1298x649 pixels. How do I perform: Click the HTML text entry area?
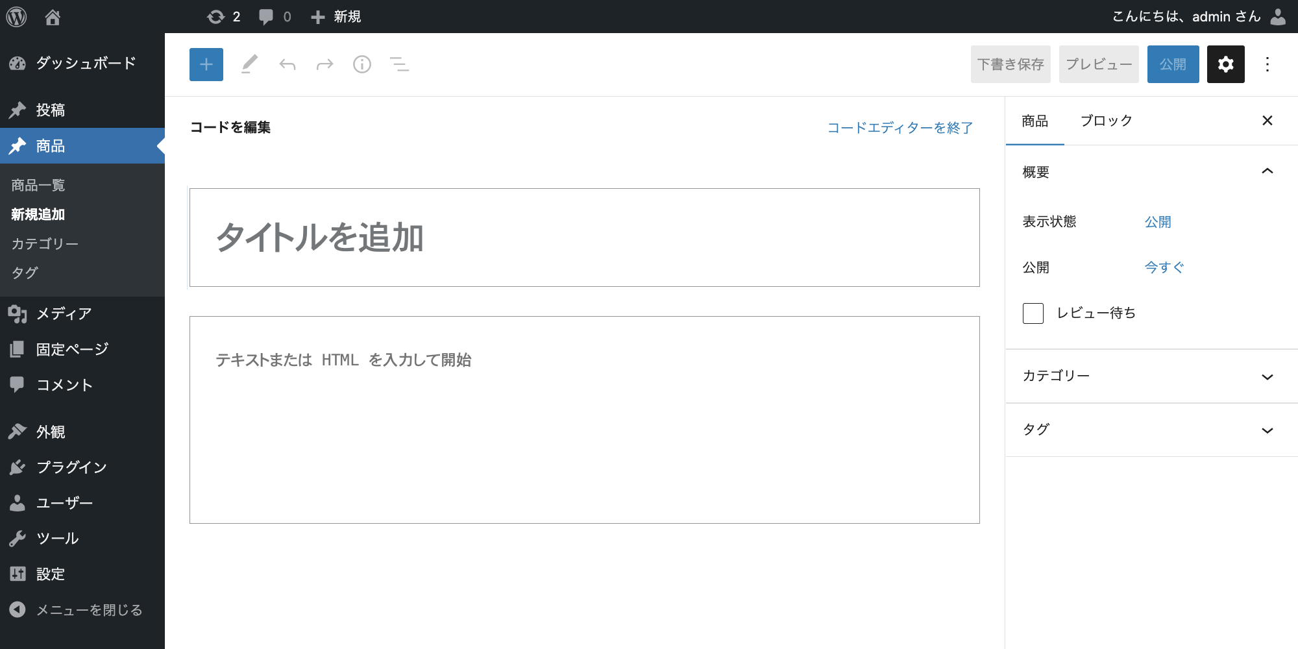[584, 420]
